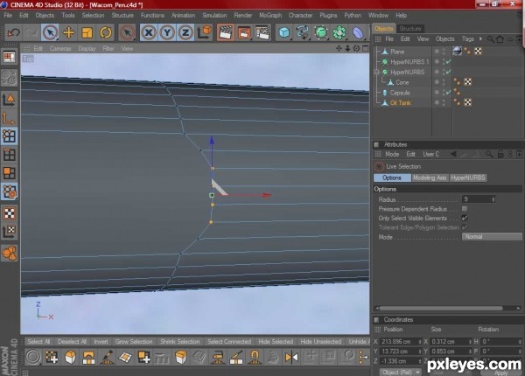Click the Size X input field

(449, 342)
